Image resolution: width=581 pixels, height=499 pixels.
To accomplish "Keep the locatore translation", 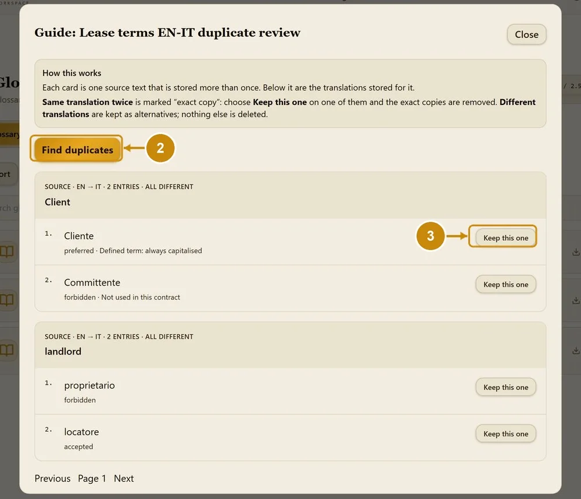I will [x=505, y=434].
